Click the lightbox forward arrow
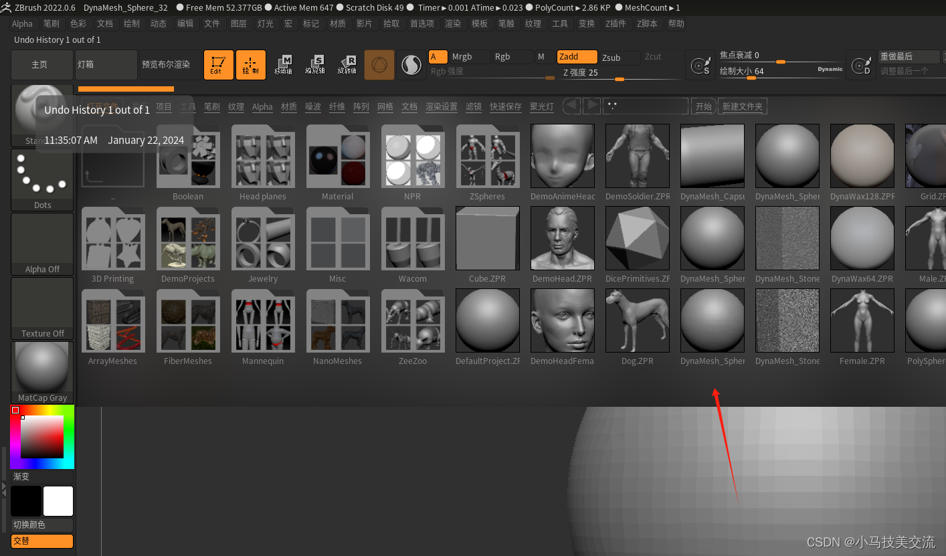Viewport: 946px width, 556px height. (x=591, y=106)
